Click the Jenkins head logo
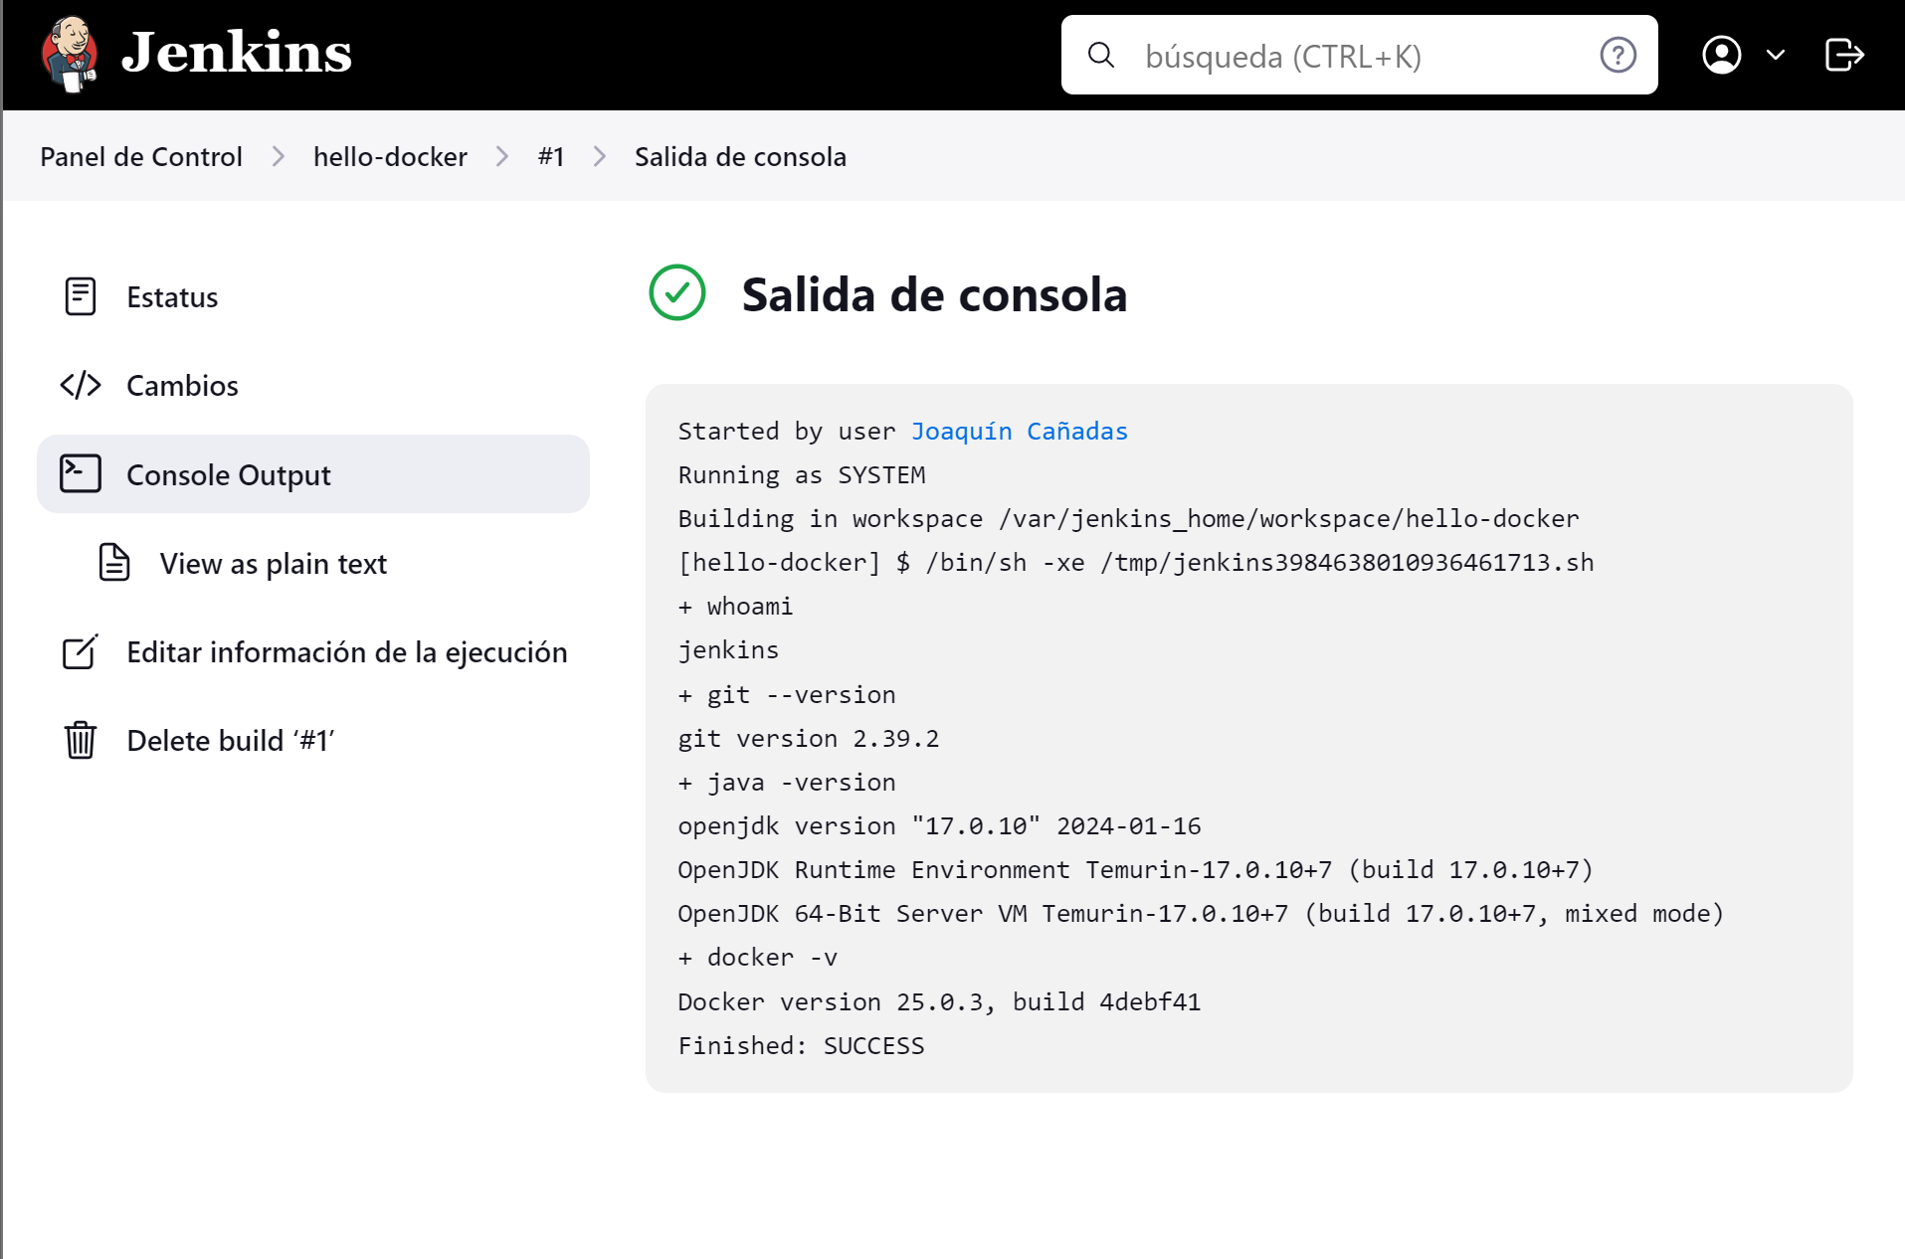Screen dimensions: 1905x1259 pos(68,55)
